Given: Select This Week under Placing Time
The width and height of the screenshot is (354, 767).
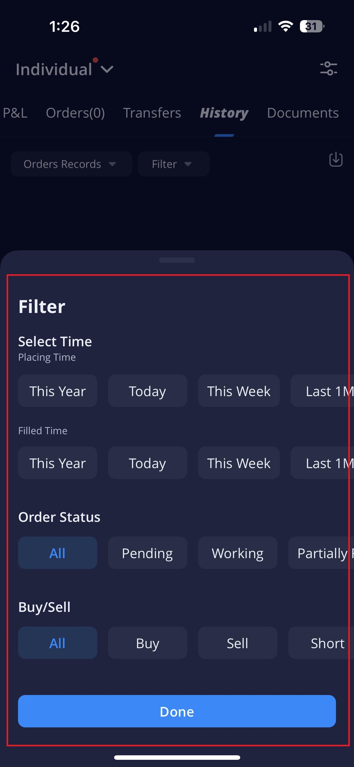Looking at the screenshot, I should click(239, 391).
